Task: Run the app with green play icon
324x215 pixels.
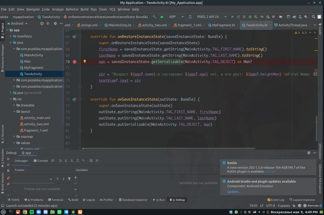Action: point(233,17)
